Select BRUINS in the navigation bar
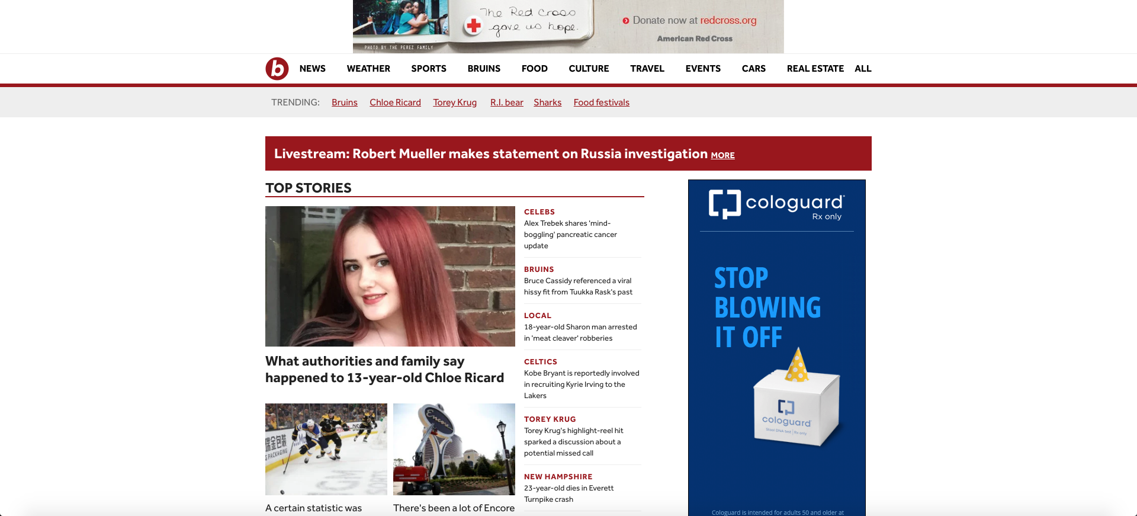Viewport: 1137px width, 516px height. click(x=484, y=69)
